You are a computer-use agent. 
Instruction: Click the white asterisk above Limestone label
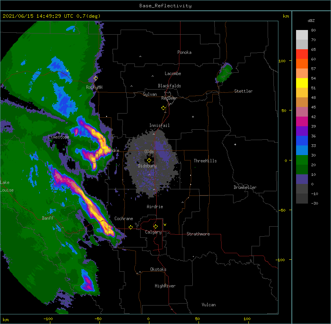[59, 133]
